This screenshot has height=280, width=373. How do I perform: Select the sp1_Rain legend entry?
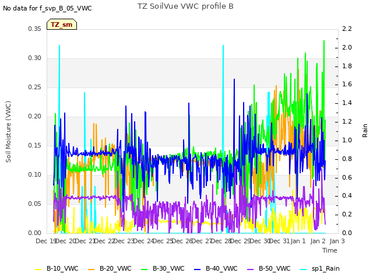pos(320,268)
